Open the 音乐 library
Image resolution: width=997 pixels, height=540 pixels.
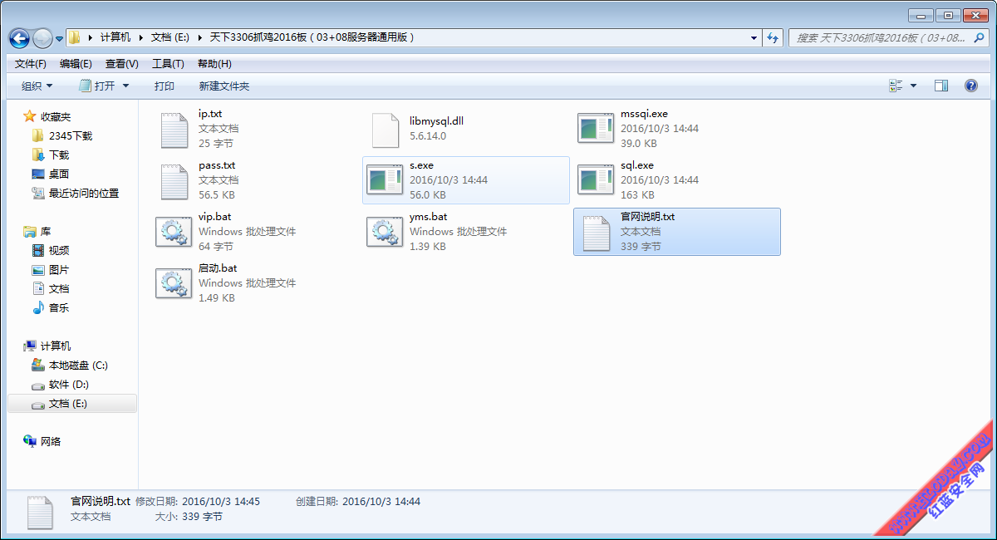click(58, 307)
